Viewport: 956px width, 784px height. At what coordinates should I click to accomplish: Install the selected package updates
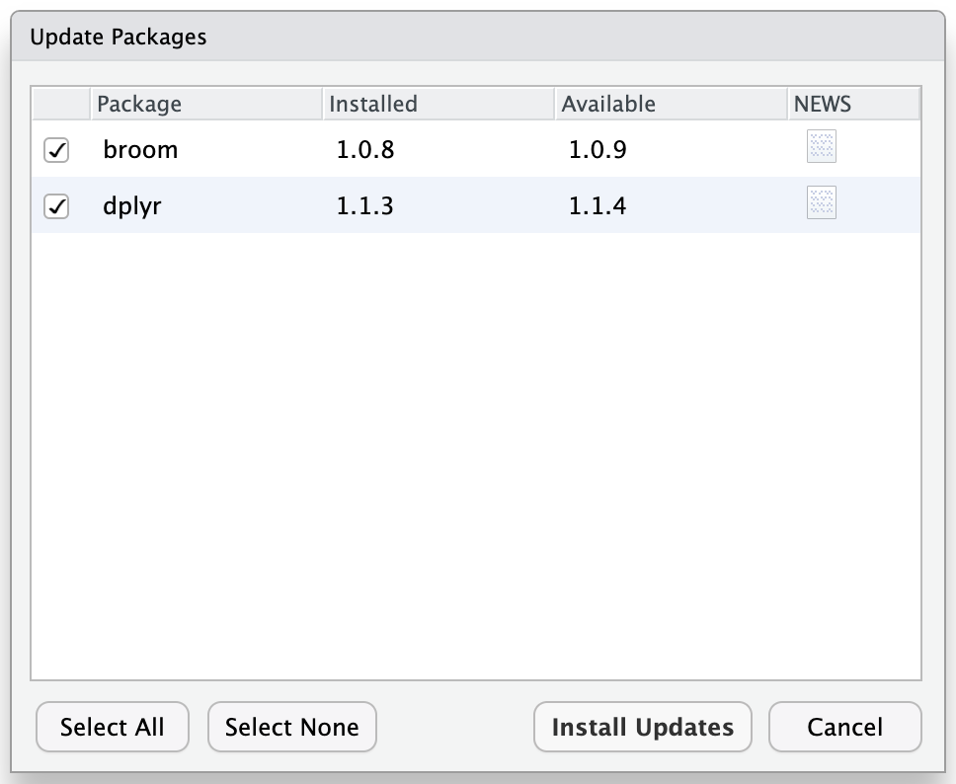click(643, 727)
